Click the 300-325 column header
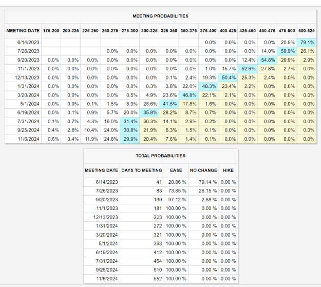This screenshot has height=287, width=321. pos(149,31)
